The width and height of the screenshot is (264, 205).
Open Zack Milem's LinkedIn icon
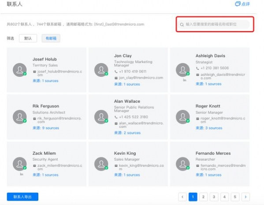[22, 174]
